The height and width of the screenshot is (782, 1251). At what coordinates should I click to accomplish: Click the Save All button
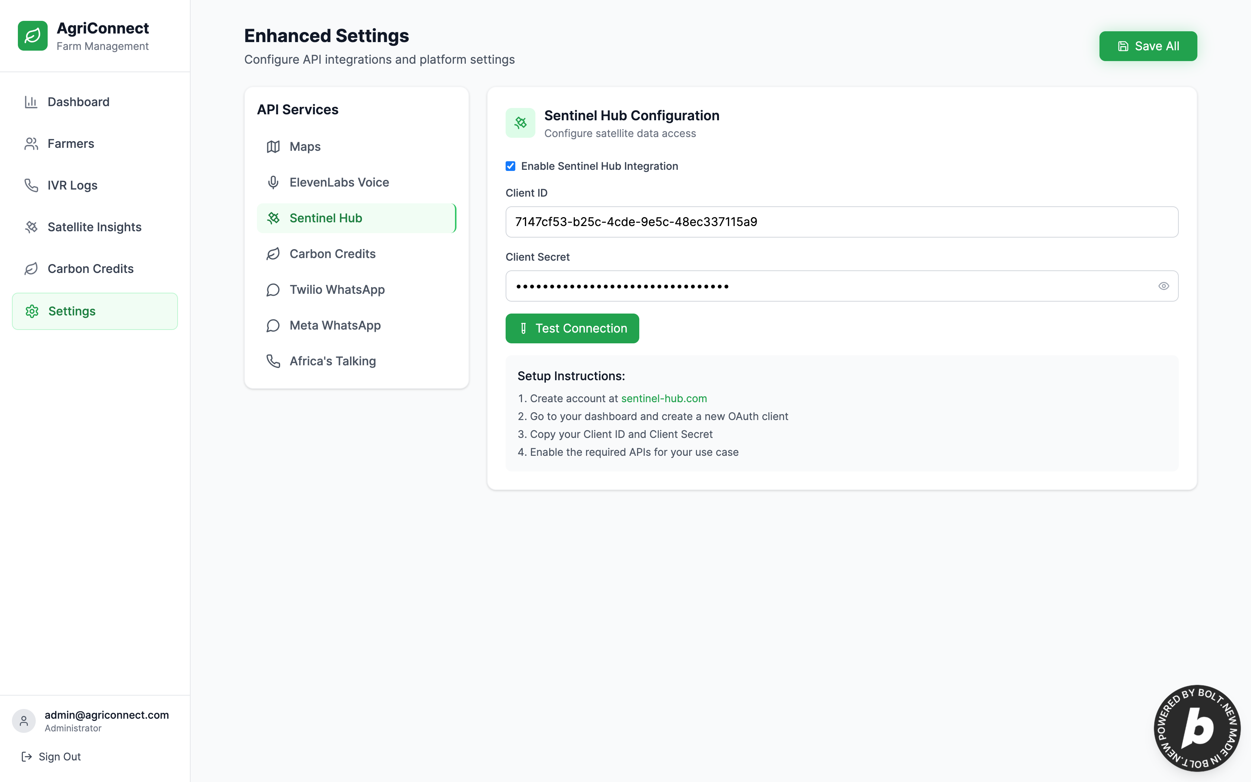click(1147, 46)
